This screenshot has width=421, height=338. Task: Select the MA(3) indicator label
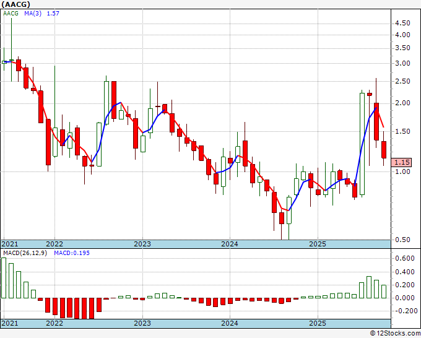point(33,14)
